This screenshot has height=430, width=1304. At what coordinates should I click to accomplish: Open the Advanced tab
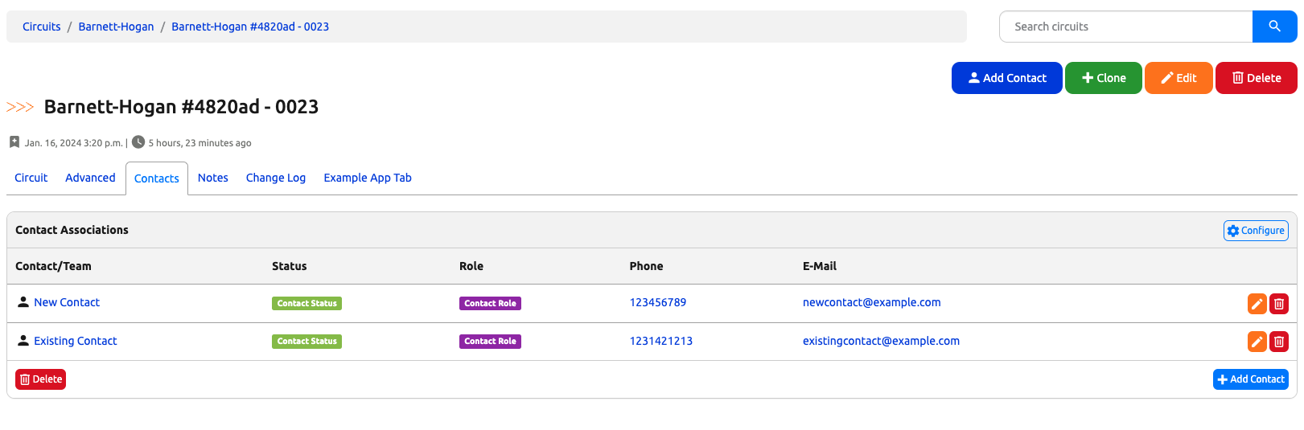point(90,178)
